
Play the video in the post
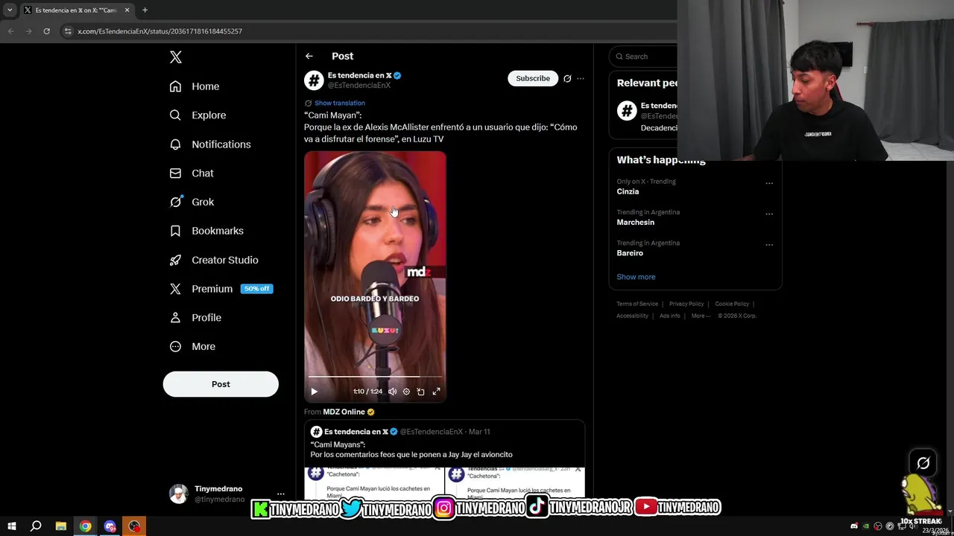pos(314,392)
